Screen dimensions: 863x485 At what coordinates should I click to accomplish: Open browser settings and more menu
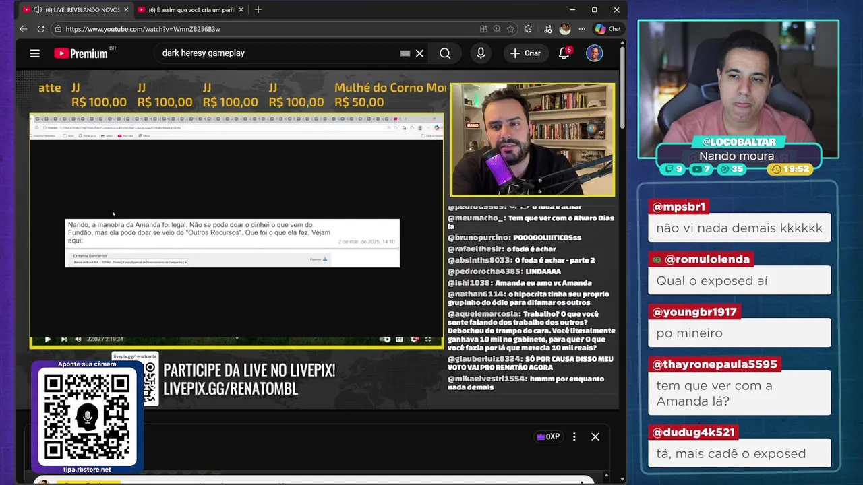pos(582,29)
